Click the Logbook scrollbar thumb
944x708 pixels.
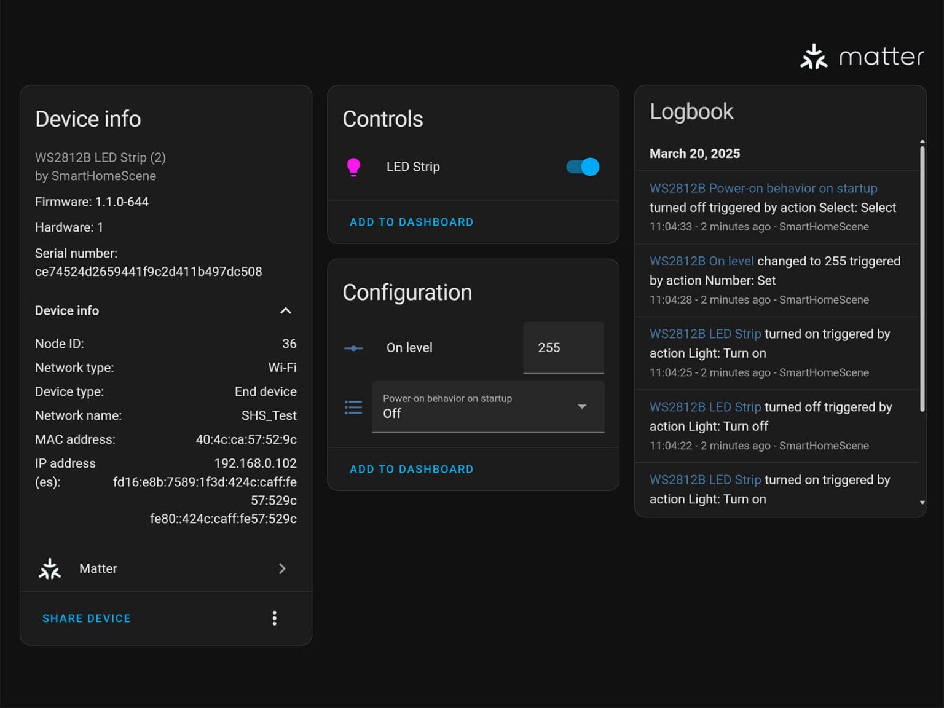[x=922, y=277]
